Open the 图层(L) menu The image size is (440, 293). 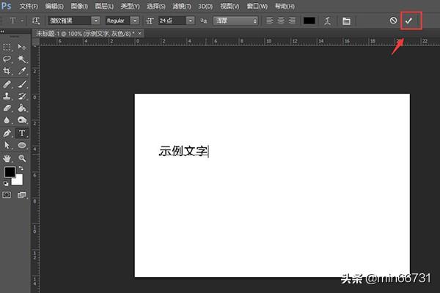[104, 6]
